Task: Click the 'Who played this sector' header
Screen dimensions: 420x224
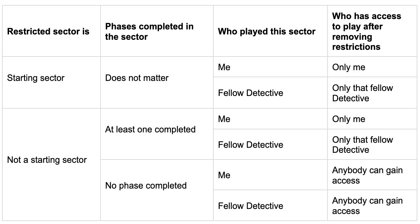Action: tap(266, 32)
